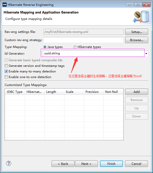The image size is (153, 173).
Task: Close the Hibernate Reverse Engineering dialog
Action: click(146, 5)
